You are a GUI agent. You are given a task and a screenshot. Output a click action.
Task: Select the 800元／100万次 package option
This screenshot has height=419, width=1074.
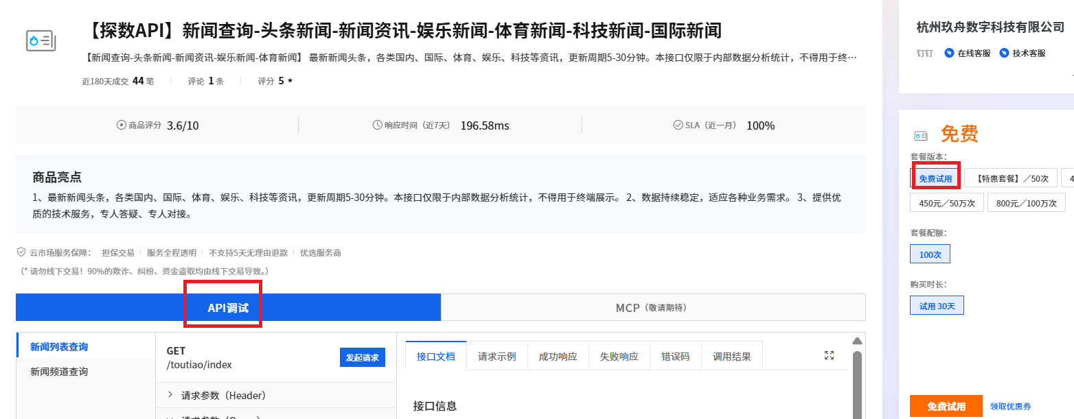[x=1026, y=202]
